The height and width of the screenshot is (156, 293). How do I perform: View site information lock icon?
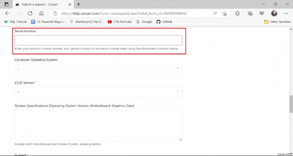click(55, 14)
